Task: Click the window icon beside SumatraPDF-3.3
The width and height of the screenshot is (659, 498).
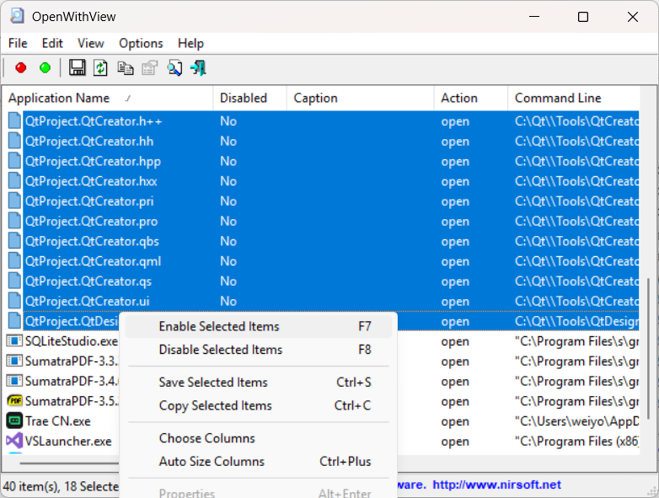Action: 14,361
